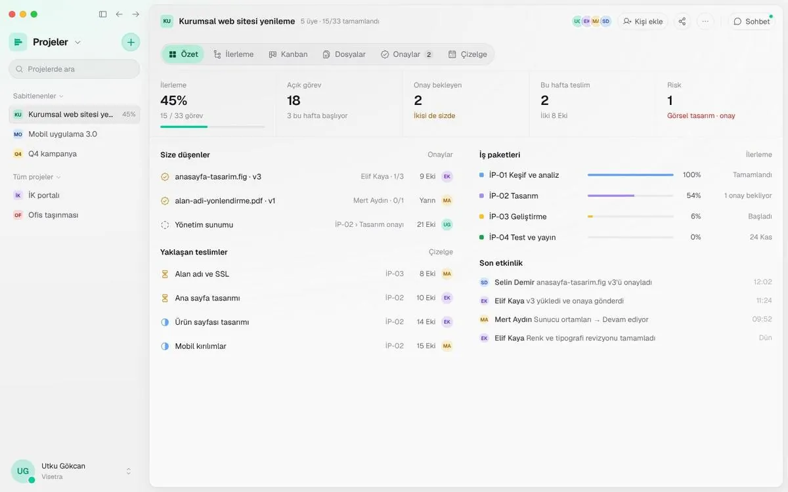Click hourglass icon beside Ana sayfa tasarımı

pyautogui.click(x=165, y=298)
